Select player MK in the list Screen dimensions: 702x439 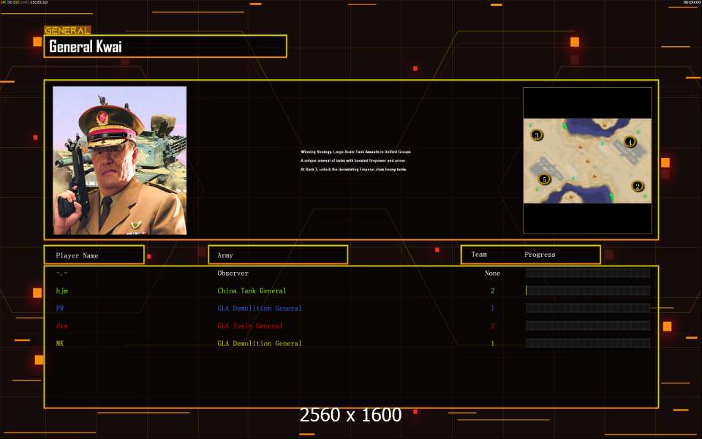[x=61, y=344]
